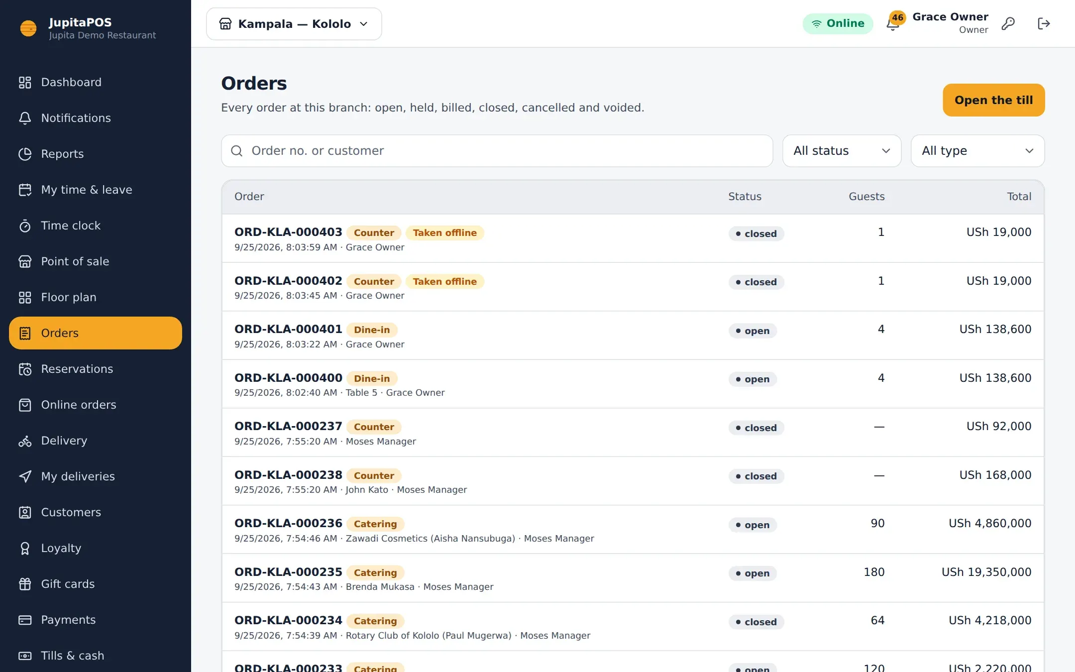Click the search magnifier icon
1075x672 pixels.
(237, 151)
